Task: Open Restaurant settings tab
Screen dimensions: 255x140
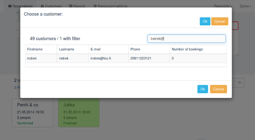Action: (x=111, y=6)
